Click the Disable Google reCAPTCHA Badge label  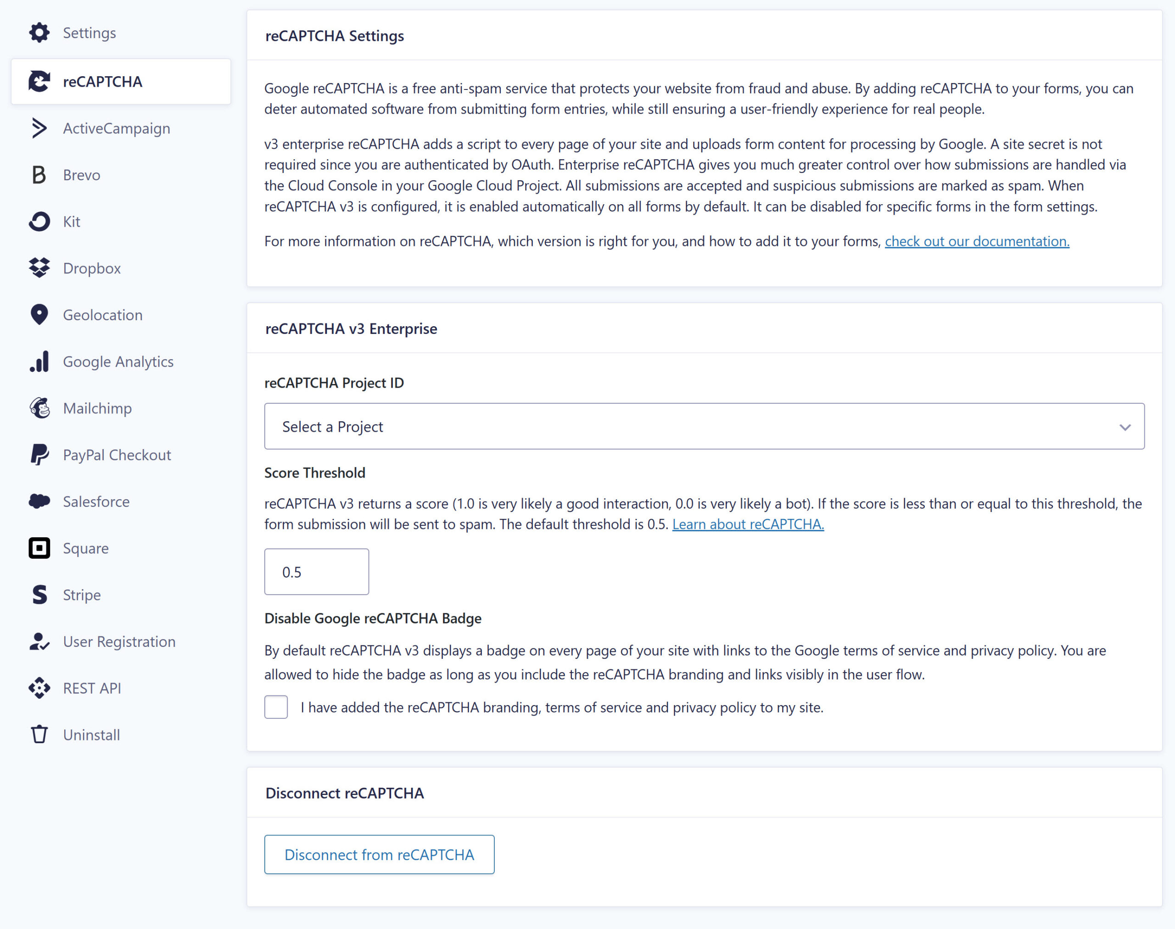point(373,618)
